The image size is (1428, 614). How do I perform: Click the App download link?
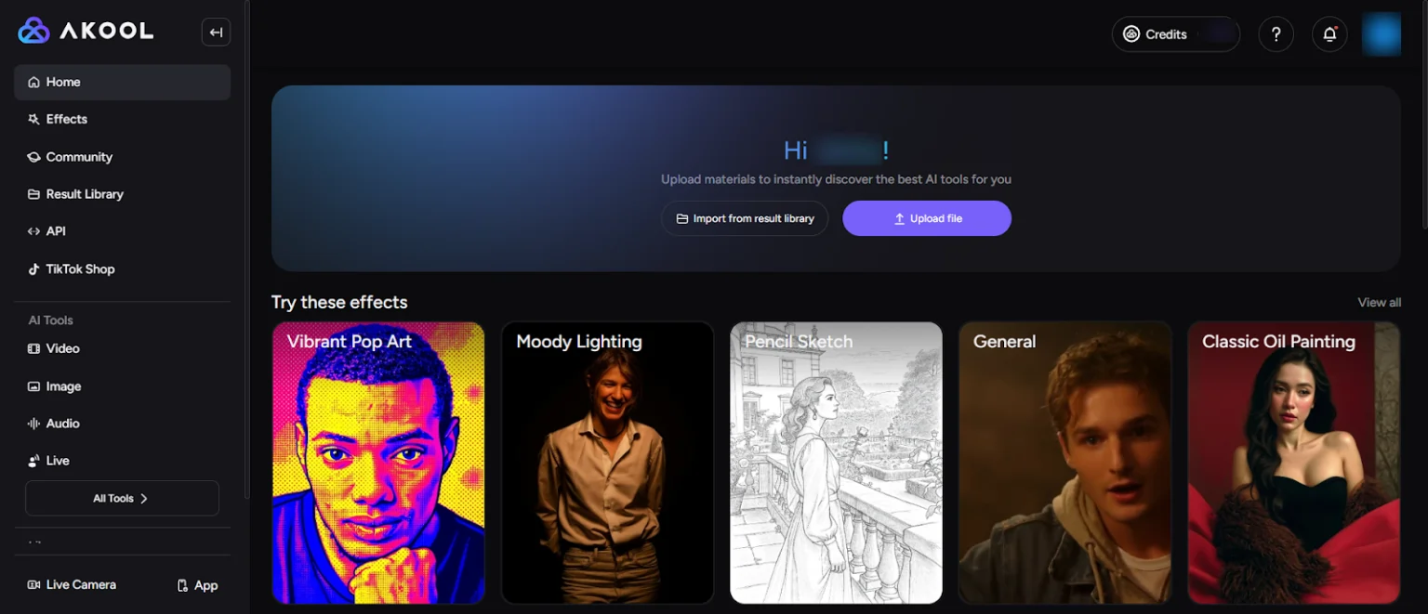[x=197, y=585]
